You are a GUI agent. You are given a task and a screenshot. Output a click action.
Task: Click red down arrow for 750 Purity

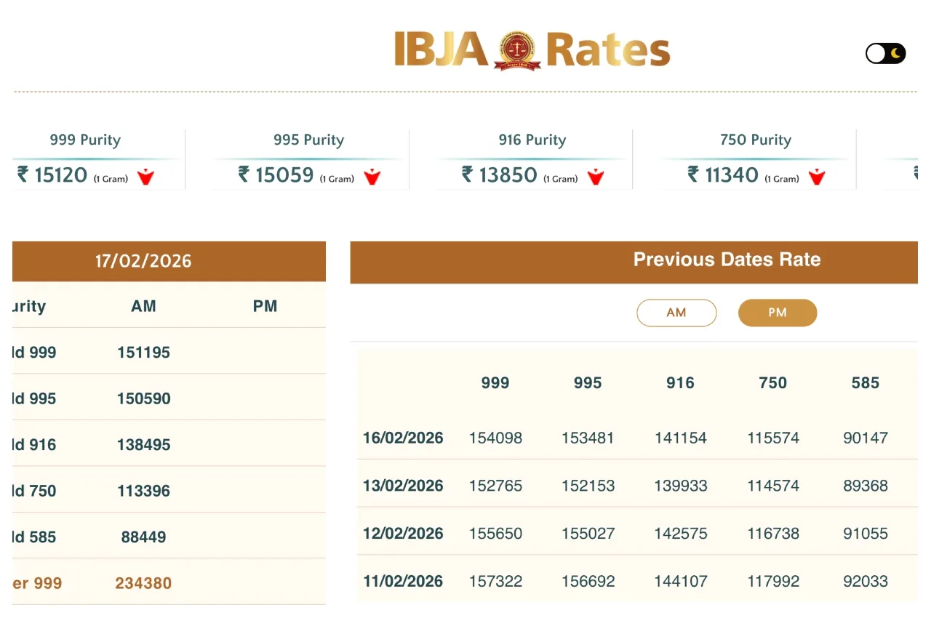pyautogui.click(x=817, y=177)
